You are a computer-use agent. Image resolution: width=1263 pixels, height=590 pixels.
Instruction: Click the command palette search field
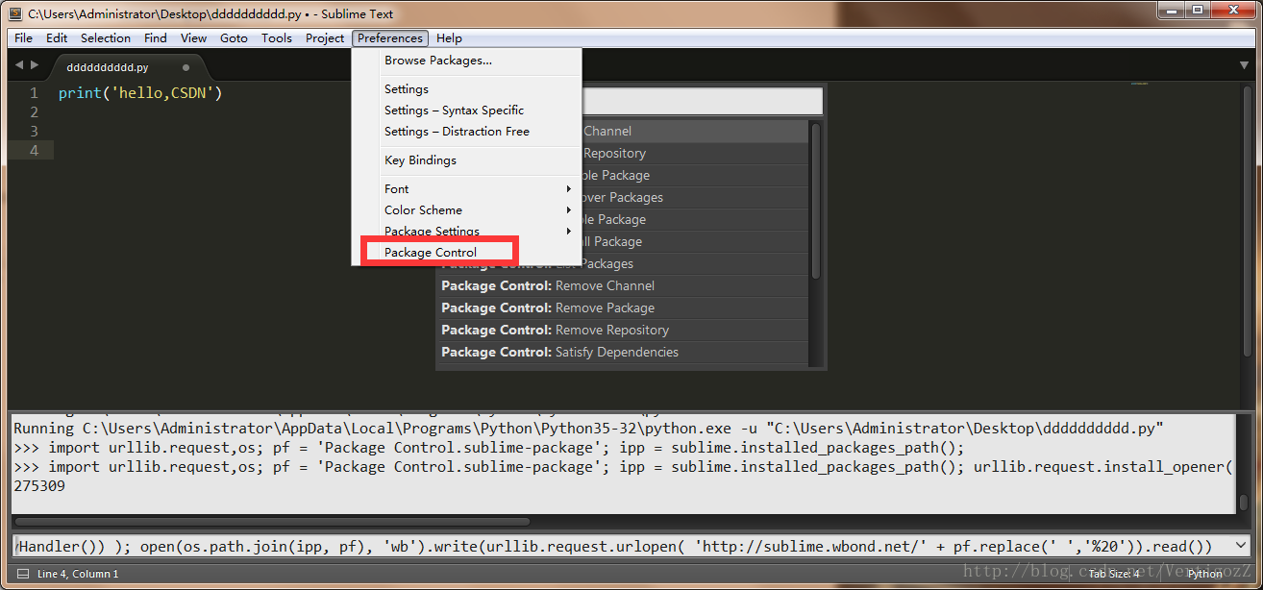(702, 102)
